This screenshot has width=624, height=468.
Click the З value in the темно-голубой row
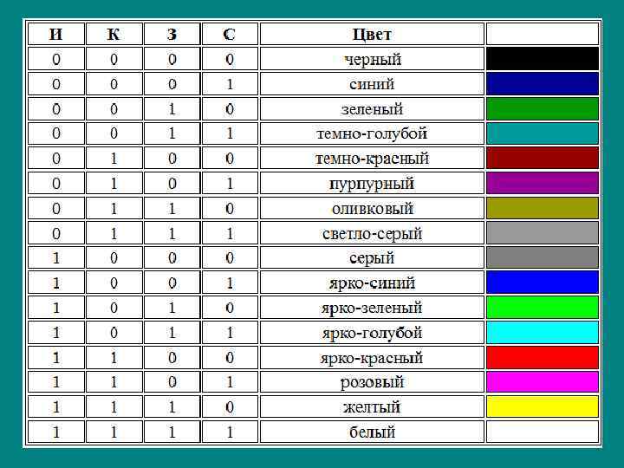click(x=172, y=133)
